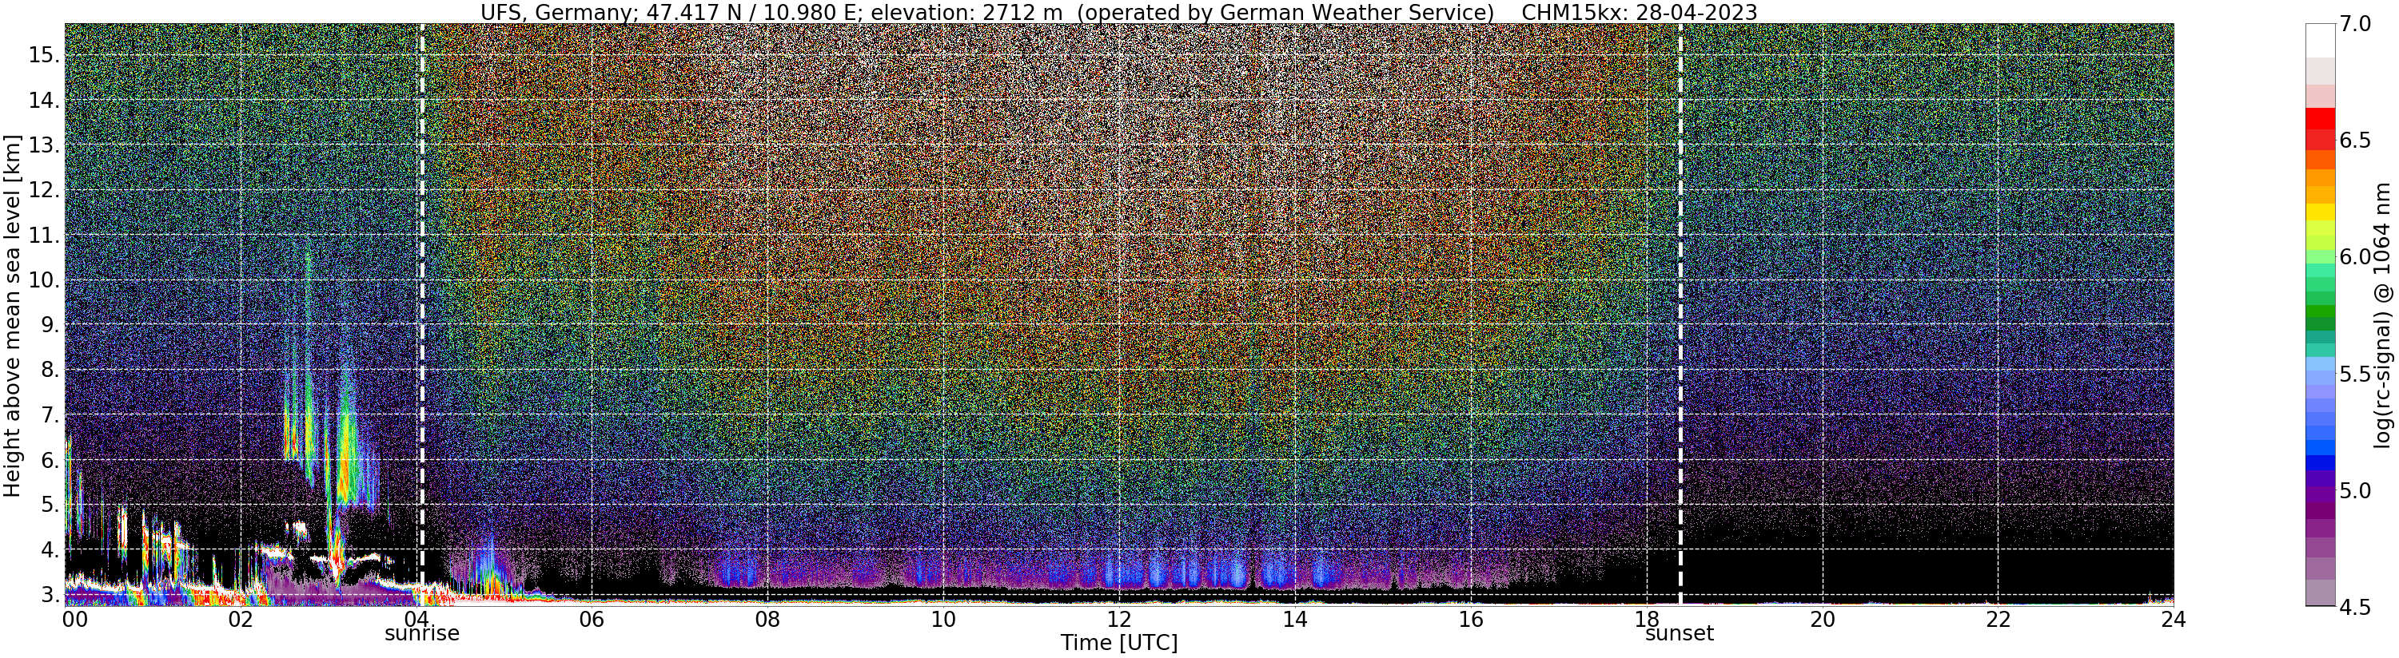2399x658 pixels.
Task: Click the '08' time tick label
Action: coord(767,619)
